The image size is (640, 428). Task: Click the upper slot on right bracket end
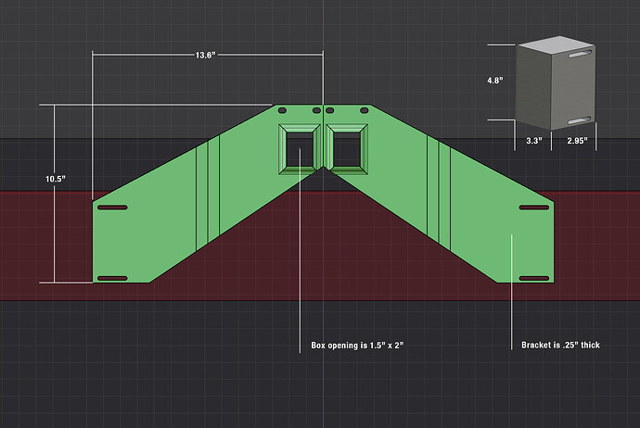(534, 208)
